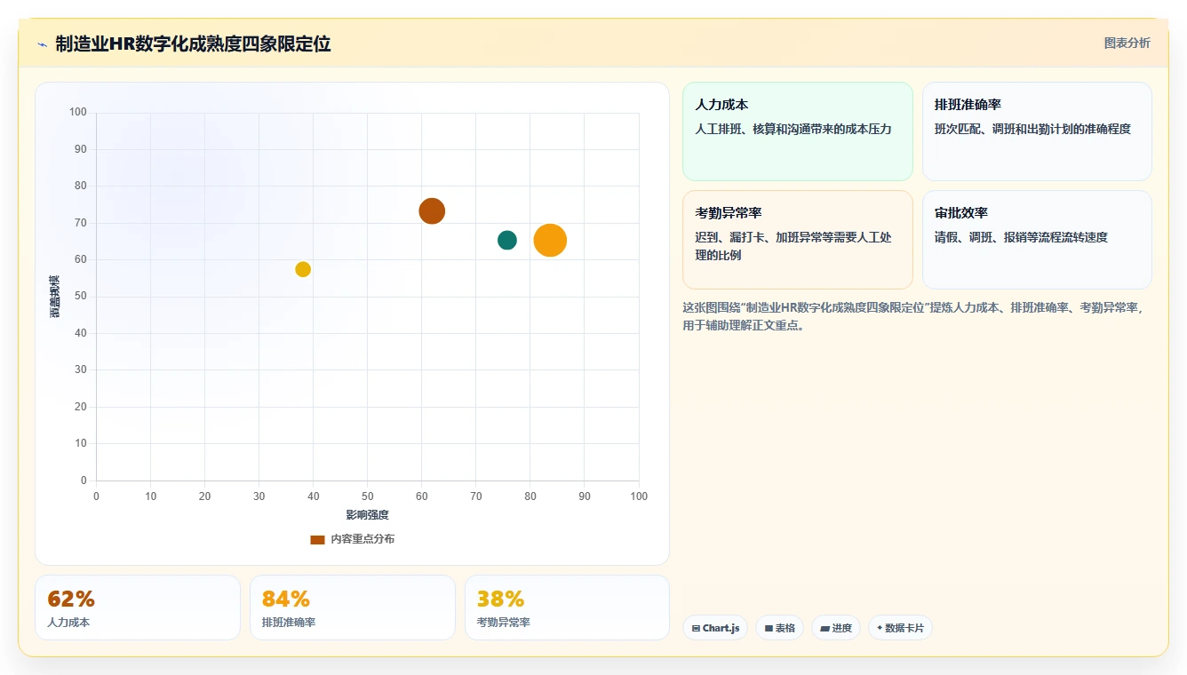Click the large orange bubble in the chart
The width and height of the screenshot is (1187, 675).
pos(550,240)
